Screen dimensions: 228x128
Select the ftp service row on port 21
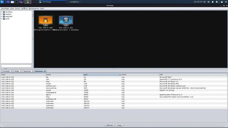(114, 77)
